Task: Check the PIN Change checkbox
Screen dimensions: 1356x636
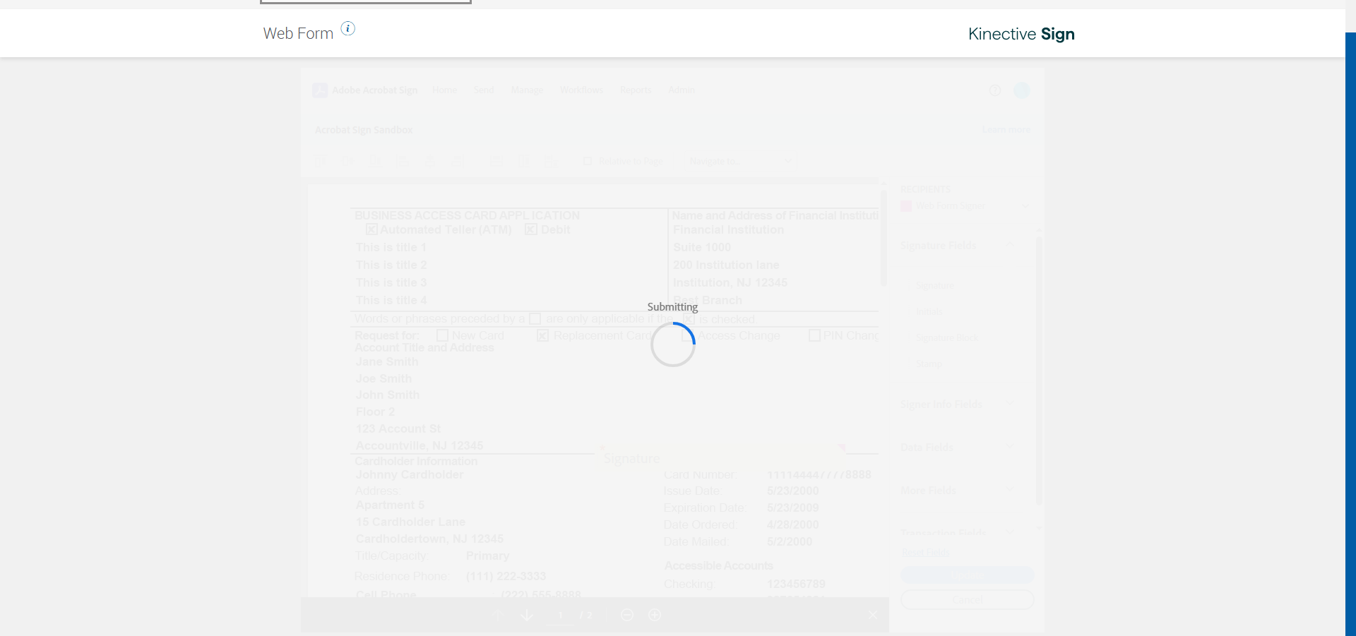Action: coord(814,335)
